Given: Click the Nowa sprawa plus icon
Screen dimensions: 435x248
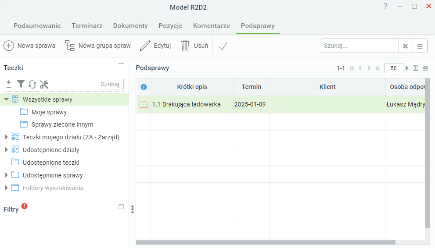Looking at the screenshot, I should 9,46.
